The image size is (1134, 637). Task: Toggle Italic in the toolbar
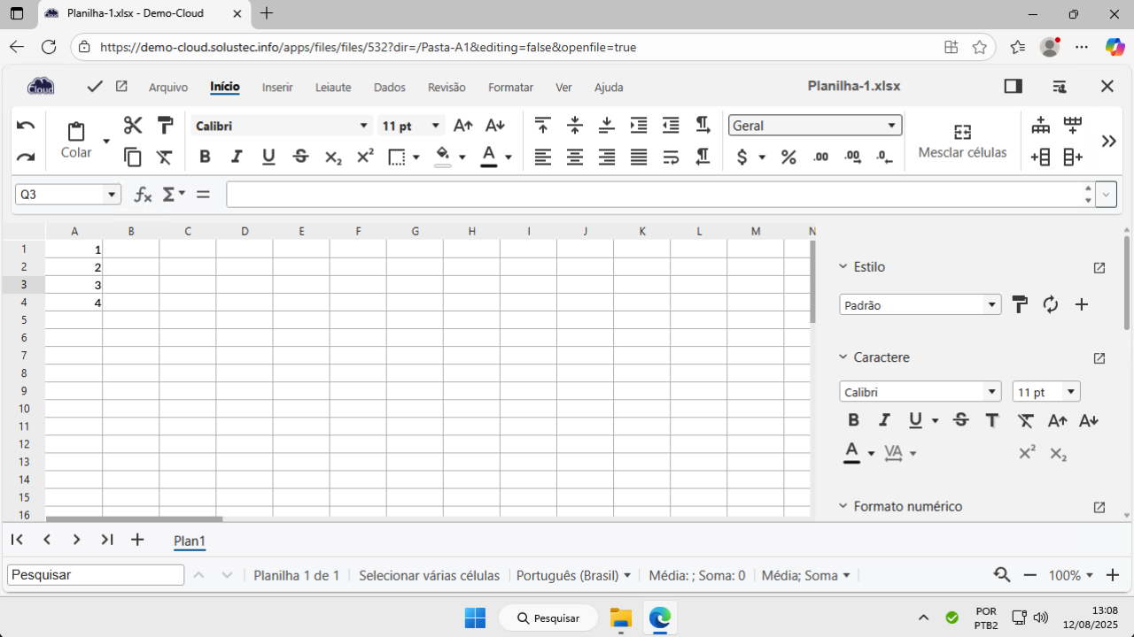coord(237,157)
